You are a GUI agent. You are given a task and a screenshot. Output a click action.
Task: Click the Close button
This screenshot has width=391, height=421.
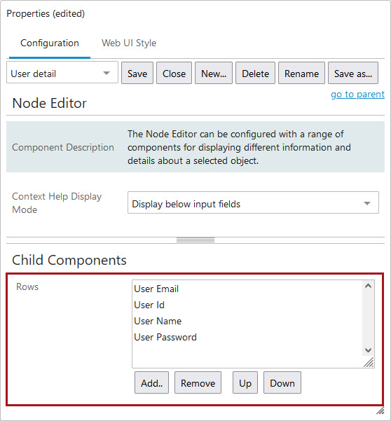[174, 73]
